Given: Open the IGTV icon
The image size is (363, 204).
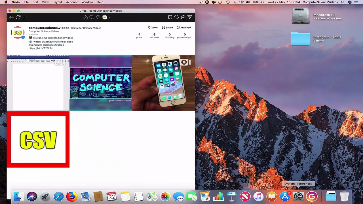Looking at the screenshot, I should pos(183,17).
